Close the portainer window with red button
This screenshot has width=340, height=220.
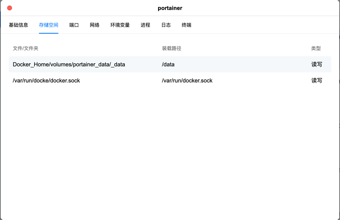point(10,8)
